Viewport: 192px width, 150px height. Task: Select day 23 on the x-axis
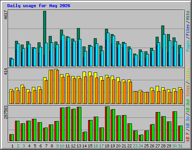click(135, 146)
